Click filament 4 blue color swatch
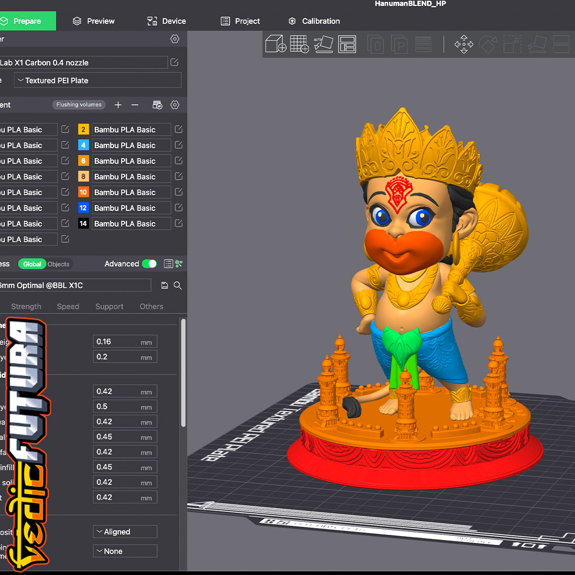 click(83, 145)
